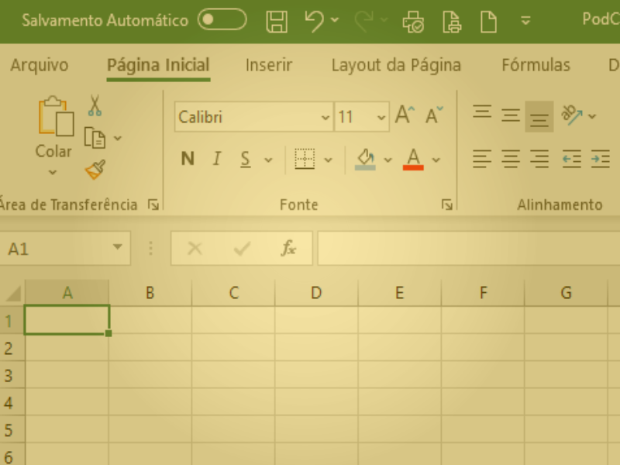
Task: Select column G header
Action: (x=566, y=293)
